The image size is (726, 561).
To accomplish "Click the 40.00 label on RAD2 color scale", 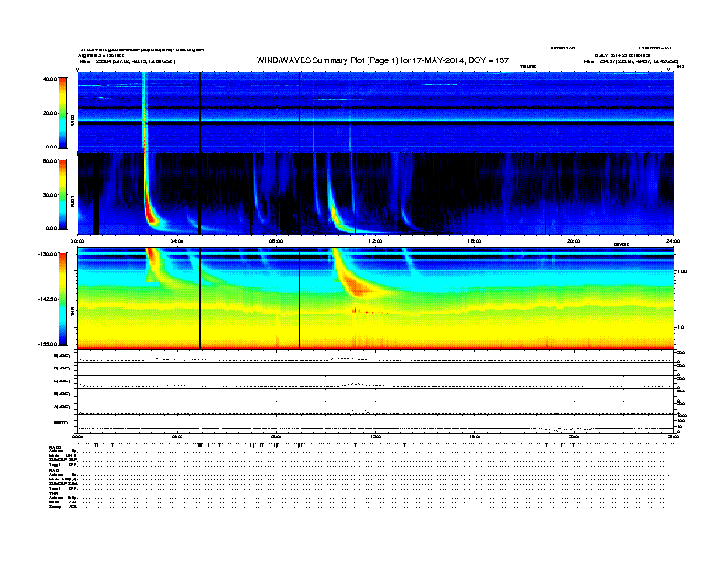I will tap(49, 79).
